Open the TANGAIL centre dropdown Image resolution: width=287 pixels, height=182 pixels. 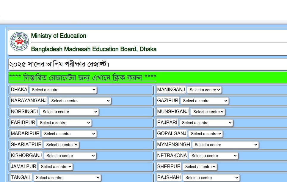coord(67,178)
